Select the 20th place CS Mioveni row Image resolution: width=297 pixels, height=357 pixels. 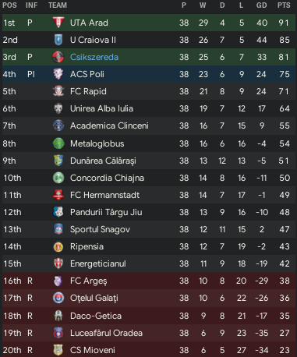pyautogui.click(x=149, y=350)
